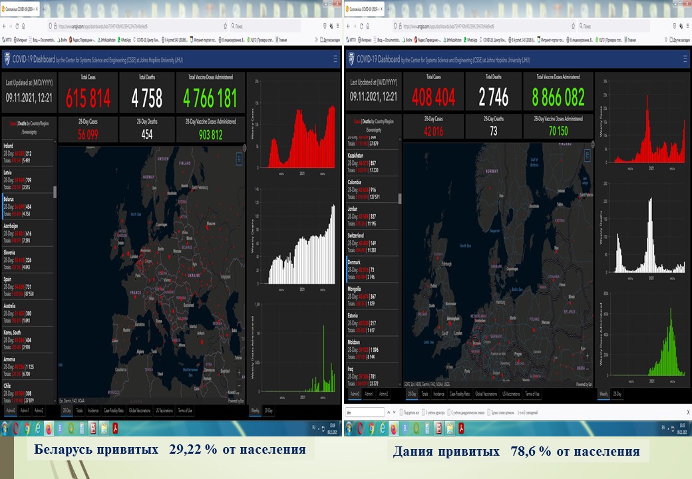Reload the page in the right Denmark window
Image resolution: width=692 pixels, height=479 pixels.
tap(362, 26)
